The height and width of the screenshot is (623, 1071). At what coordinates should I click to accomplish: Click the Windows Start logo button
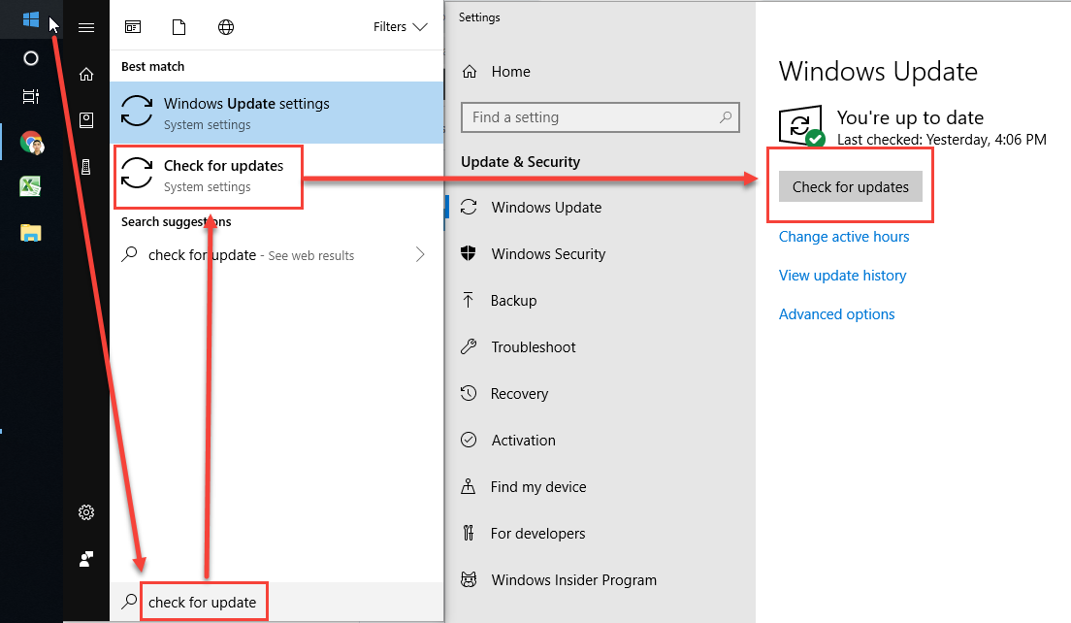(x=30, y=19)
